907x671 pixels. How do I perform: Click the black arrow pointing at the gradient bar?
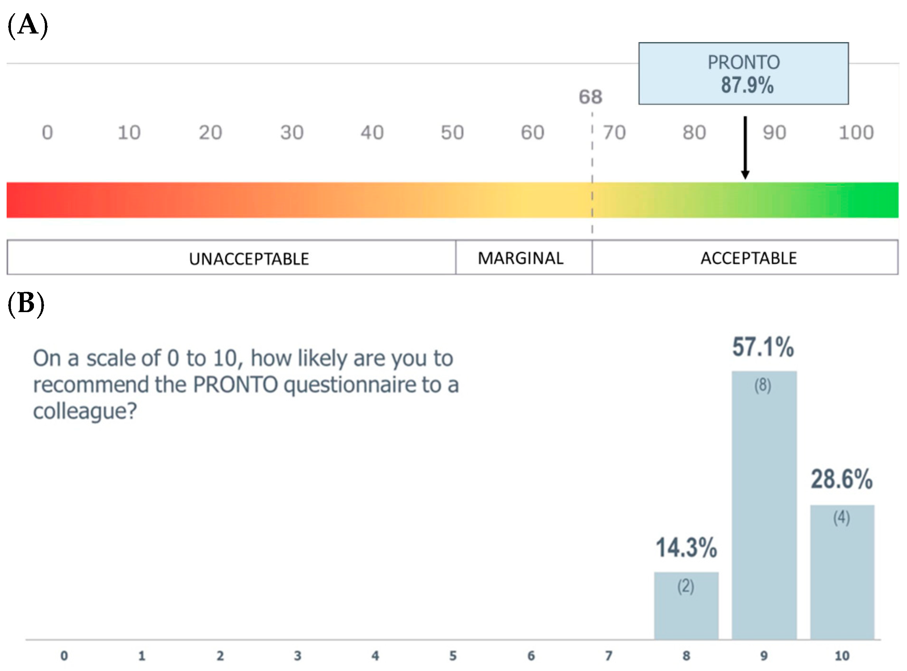(745, 148)
